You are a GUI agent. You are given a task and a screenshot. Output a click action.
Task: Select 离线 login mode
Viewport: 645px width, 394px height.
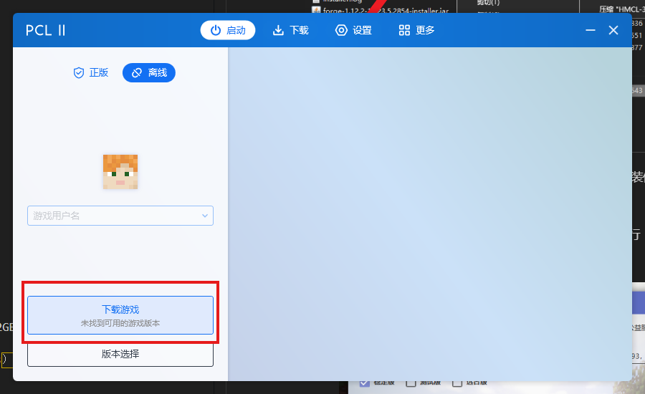149,73
